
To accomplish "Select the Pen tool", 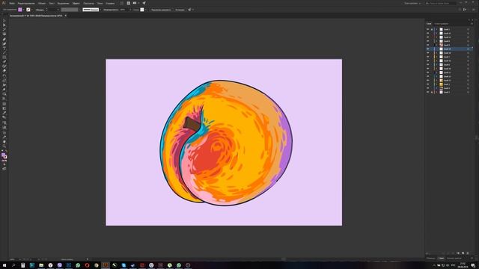I will click(x=4, y=40).
